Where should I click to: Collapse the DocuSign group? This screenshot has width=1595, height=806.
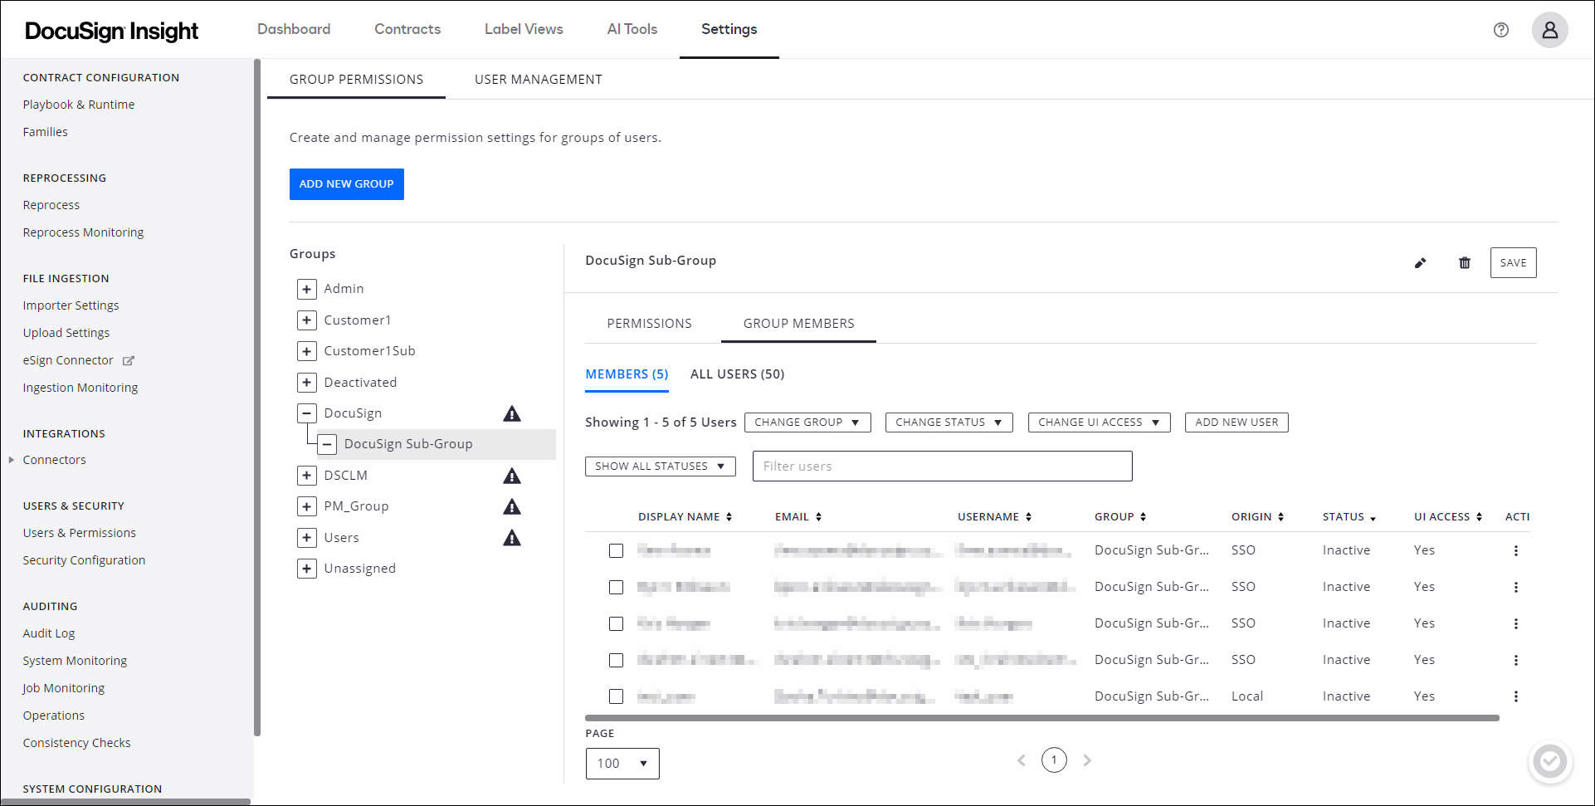pyautogui.click(x=307, y=413)
